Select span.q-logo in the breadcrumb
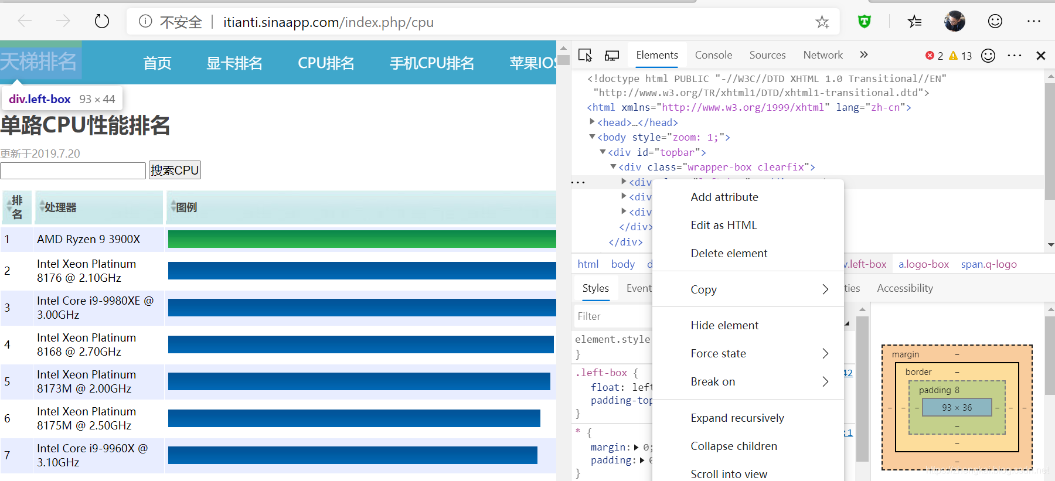 tap(989, 264)
